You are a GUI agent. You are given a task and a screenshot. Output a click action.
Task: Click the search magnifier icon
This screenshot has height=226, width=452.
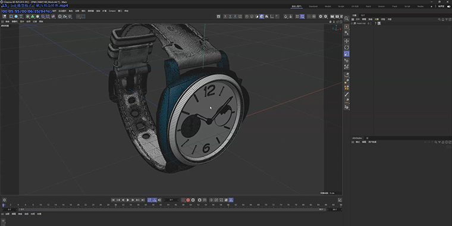point(347,18)
